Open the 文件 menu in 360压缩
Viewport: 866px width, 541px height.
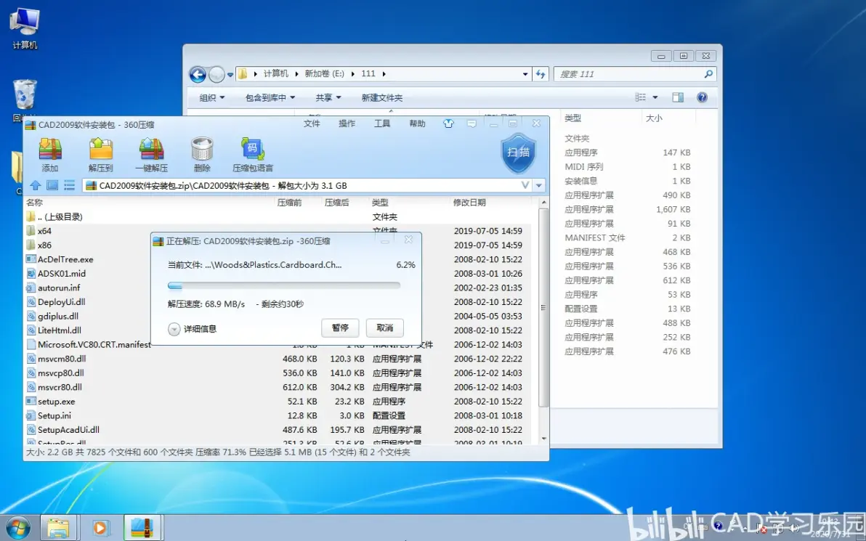coord(312,123)
